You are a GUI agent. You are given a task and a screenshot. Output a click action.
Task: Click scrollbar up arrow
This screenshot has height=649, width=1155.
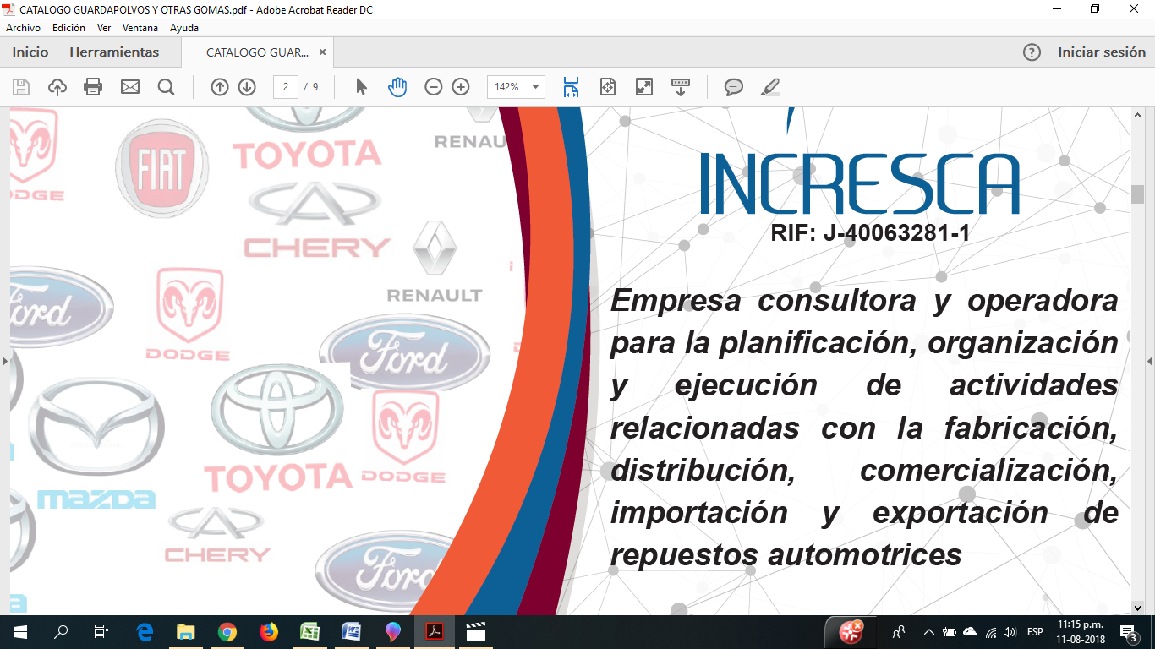[x=1138, y=114]
